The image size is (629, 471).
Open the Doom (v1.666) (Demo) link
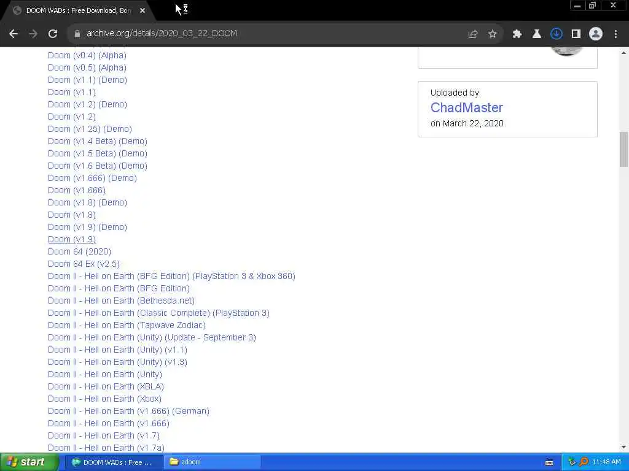point(92,178)
